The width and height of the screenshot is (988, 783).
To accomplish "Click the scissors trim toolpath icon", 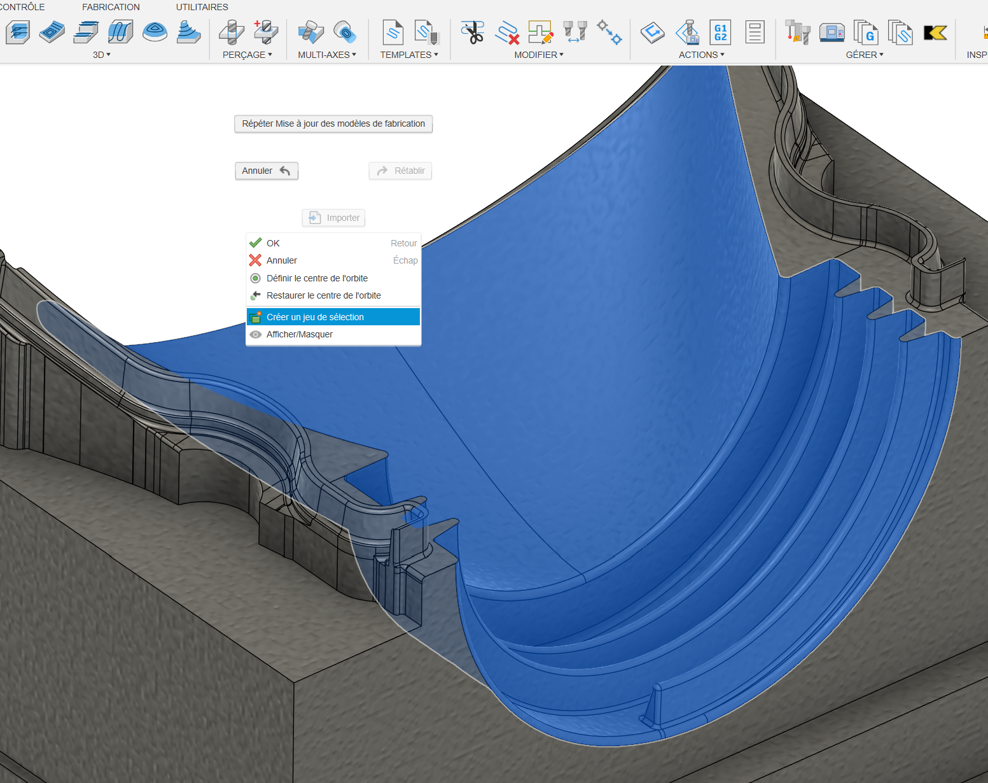I will (x=473, y=32).
